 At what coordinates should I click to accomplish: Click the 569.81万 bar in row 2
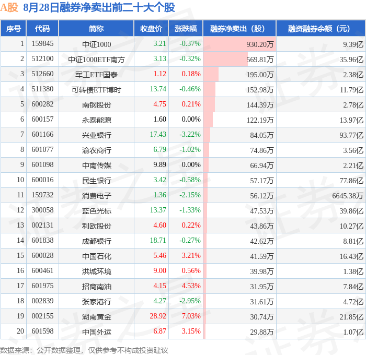(x=225, y=59)
